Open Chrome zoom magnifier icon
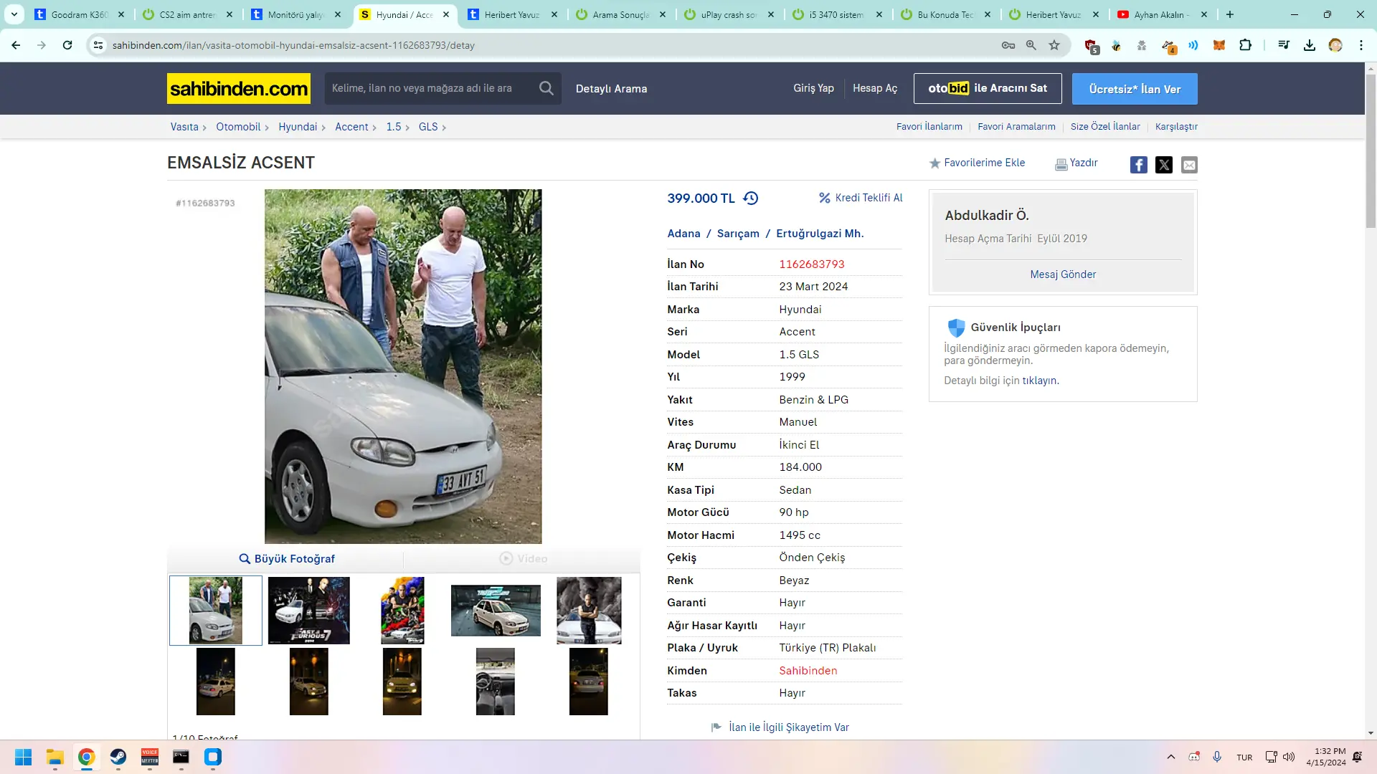1377x774 pixels. (x=1031, y=45)
